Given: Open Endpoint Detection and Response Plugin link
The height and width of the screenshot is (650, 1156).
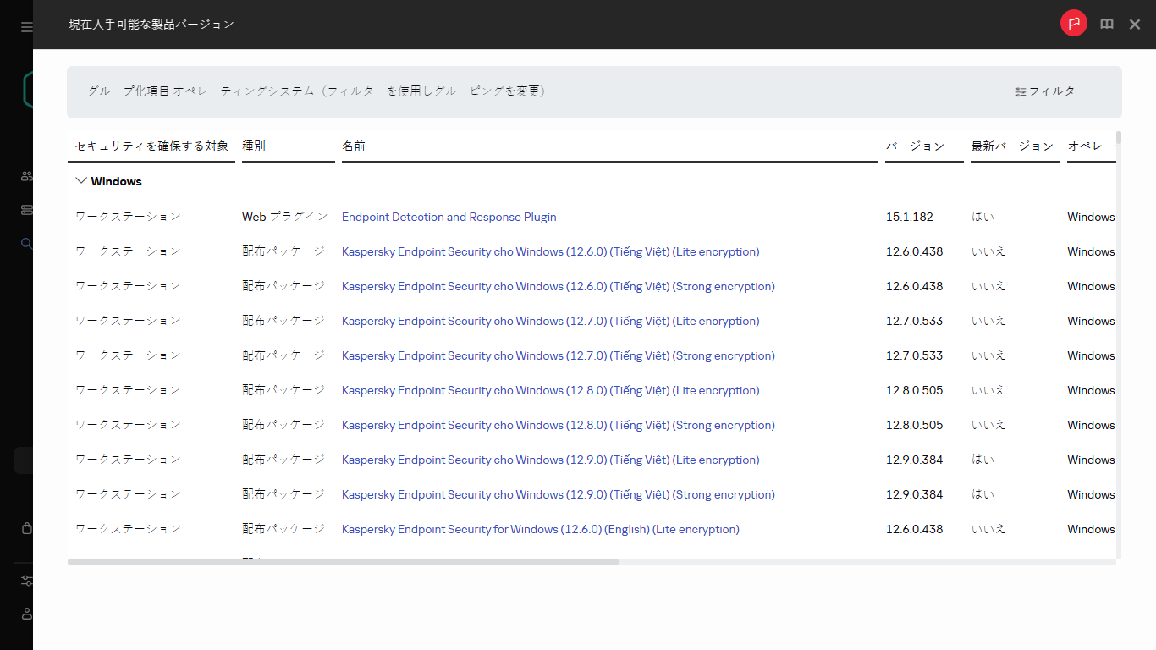Looking at the screenshot, I should tap(449, 217).
